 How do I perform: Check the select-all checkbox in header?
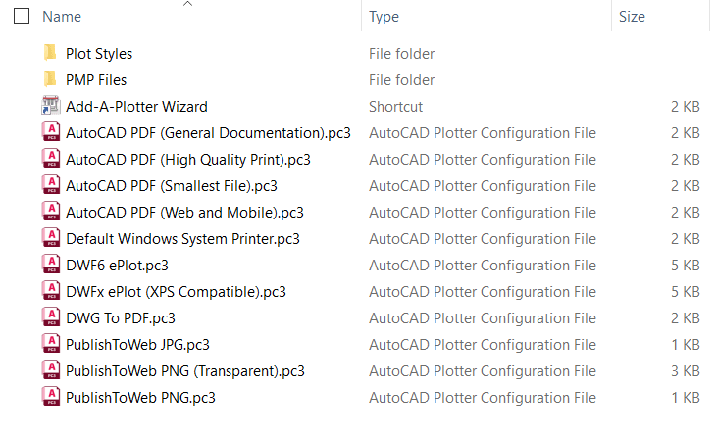[x=22, y=17]
